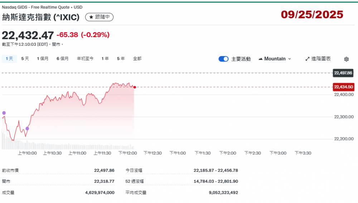Choose the 年初至今 range

85,59
